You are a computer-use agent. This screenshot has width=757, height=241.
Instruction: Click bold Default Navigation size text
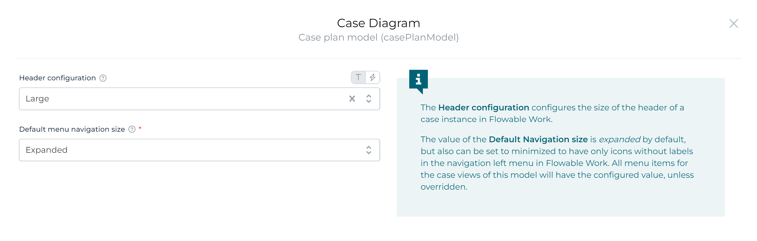(x=538, y=139)
